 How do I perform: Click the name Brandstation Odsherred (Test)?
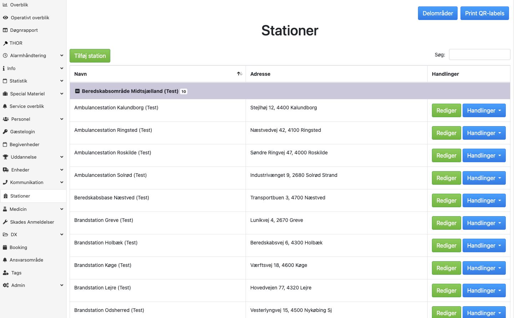[x=109, y=310]
